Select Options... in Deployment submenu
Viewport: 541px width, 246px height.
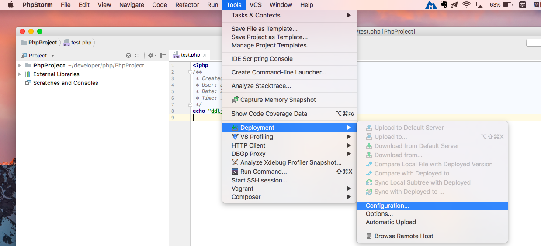click(432, 214)
